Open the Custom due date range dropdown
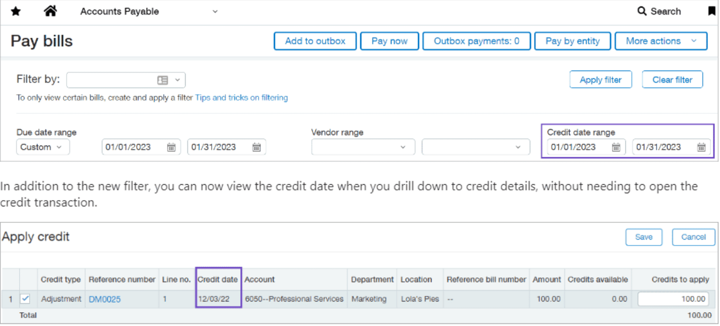Screen dimensions: 720x326 (42, 147)
